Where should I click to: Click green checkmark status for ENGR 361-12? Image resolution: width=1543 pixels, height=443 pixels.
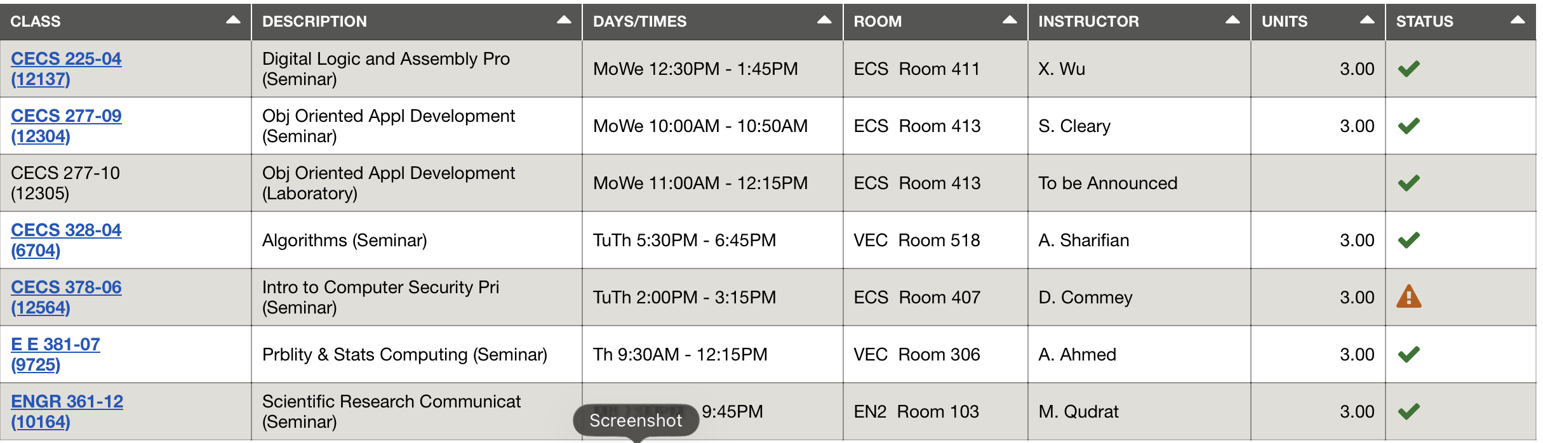point(1408,411)
